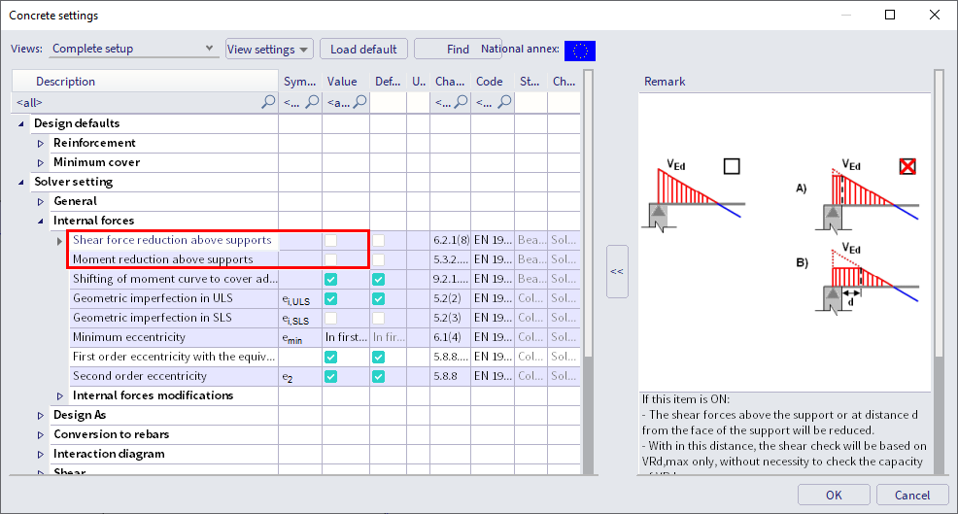This screenshot has height=514, width=958.
Task: Enable Shear force reduction above supports
Action: coord(331,240)
